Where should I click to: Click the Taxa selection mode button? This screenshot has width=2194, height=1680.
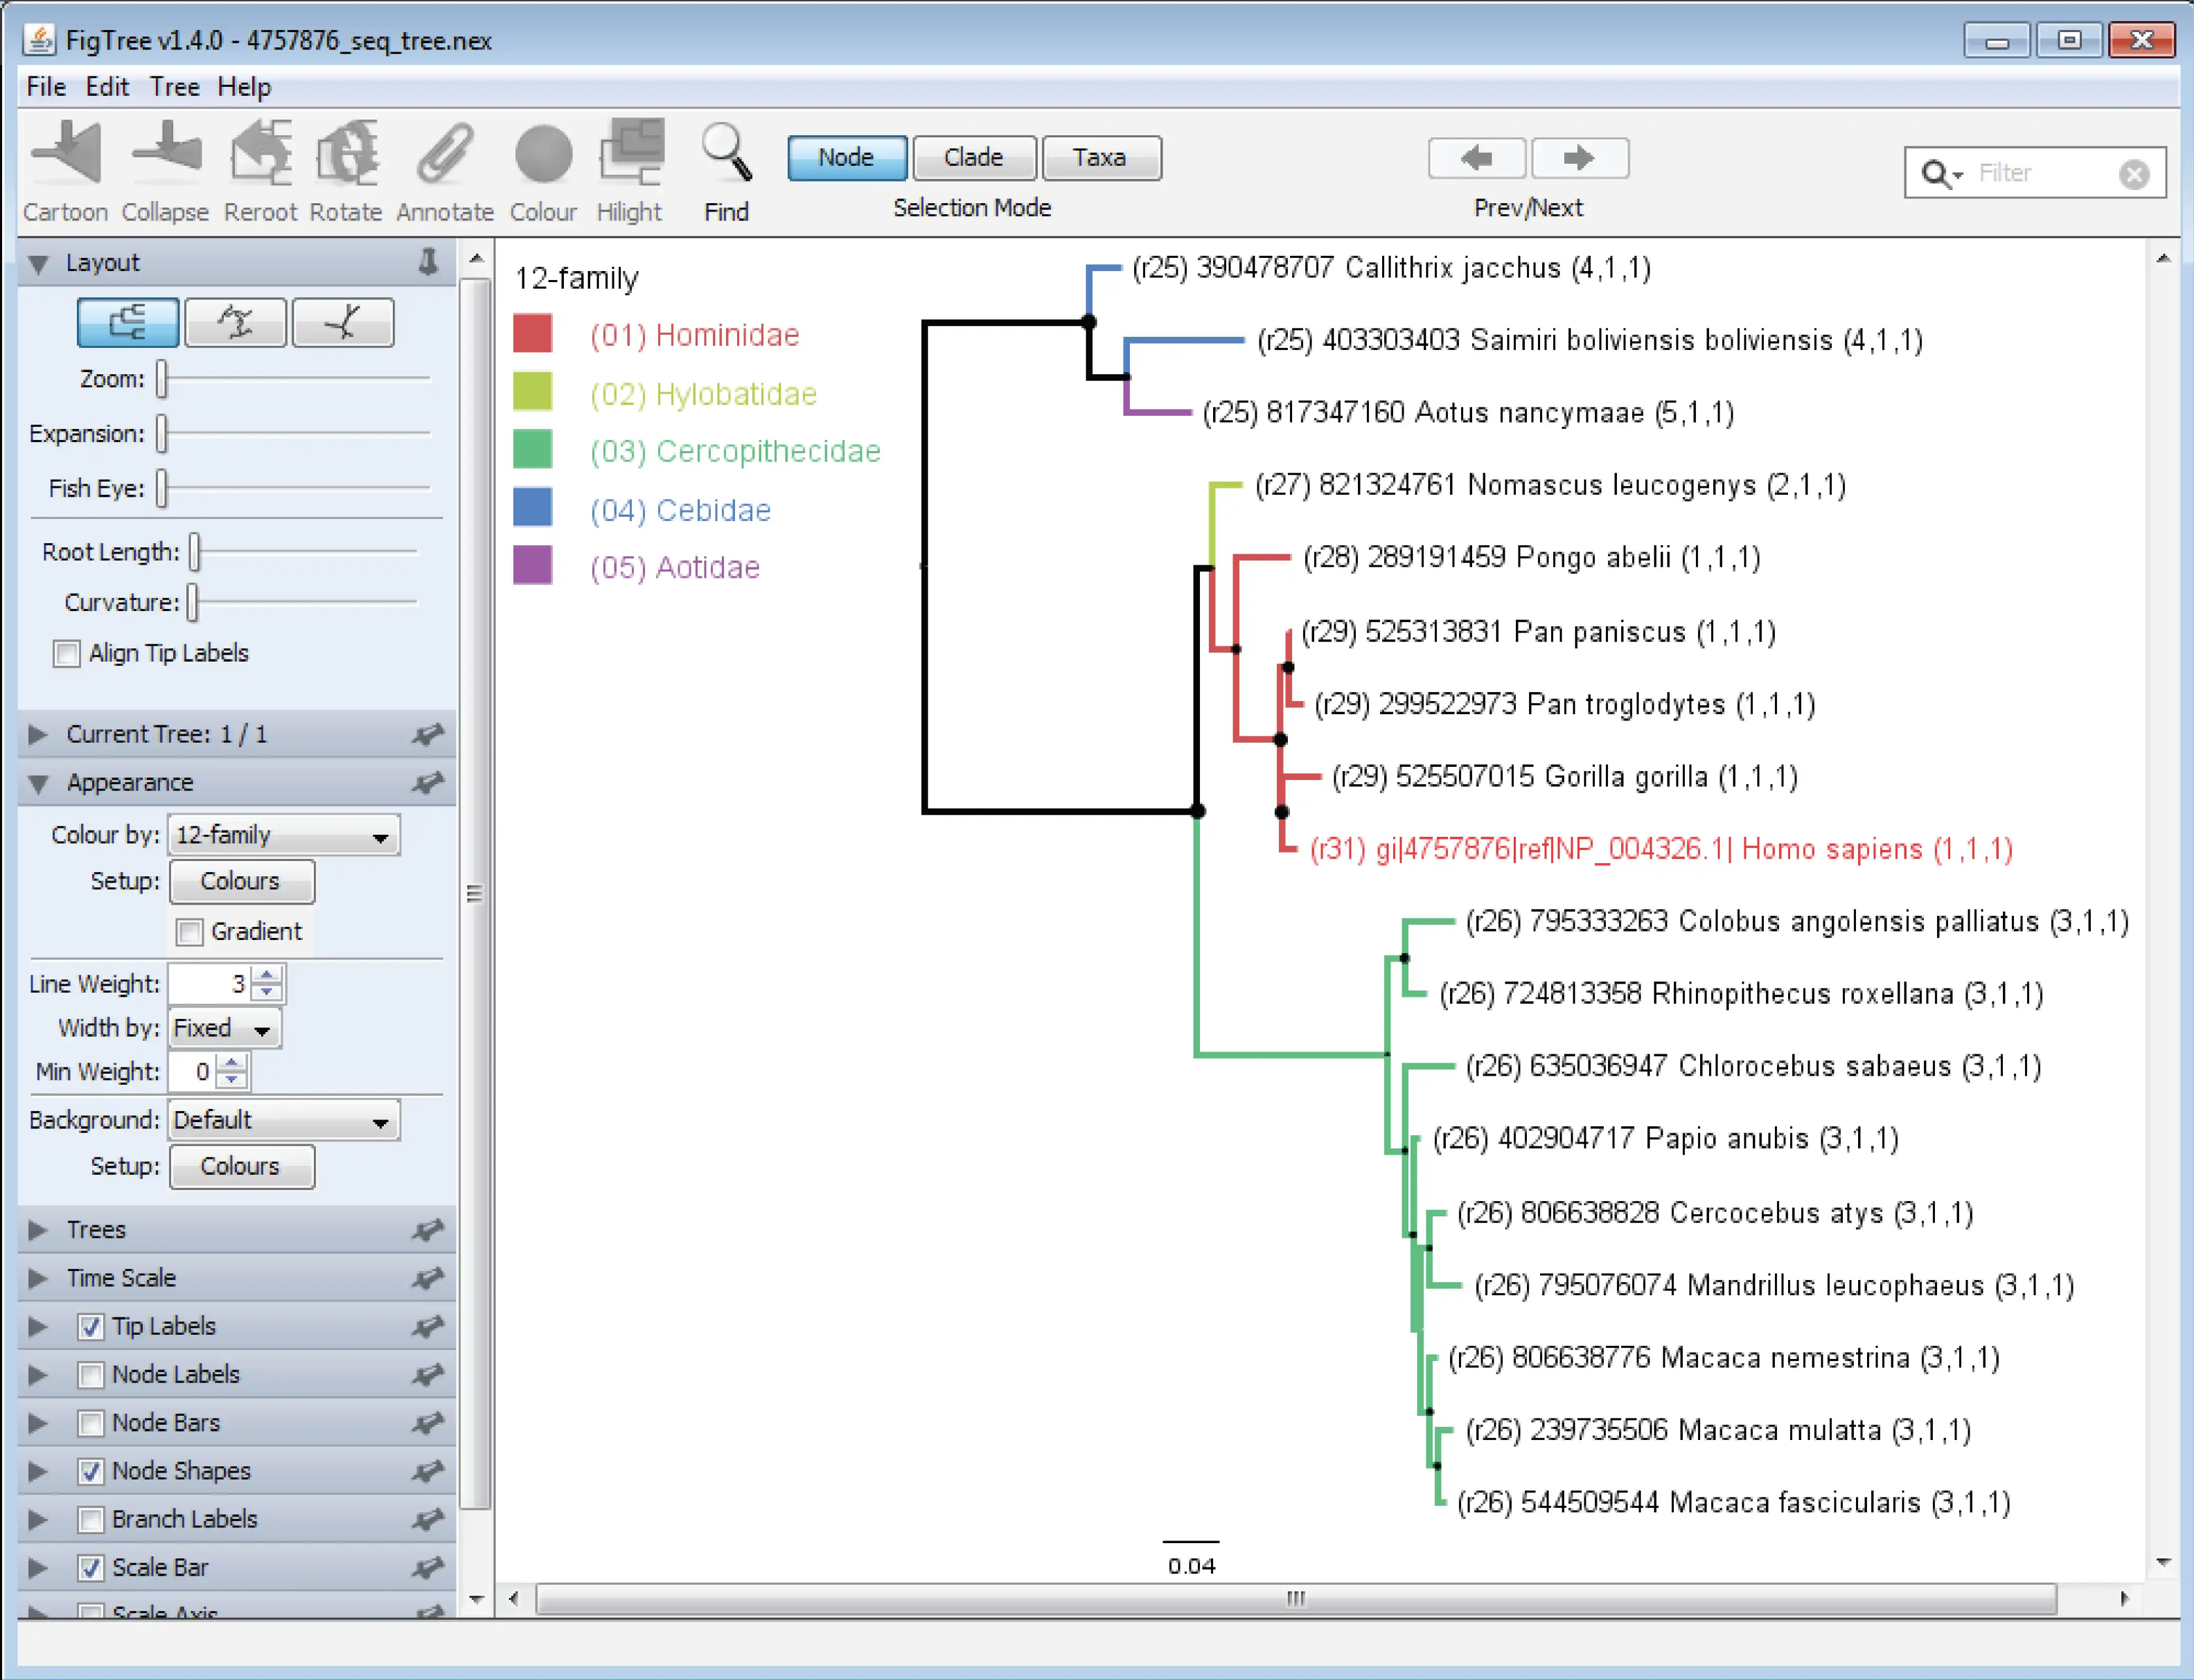1098,157
